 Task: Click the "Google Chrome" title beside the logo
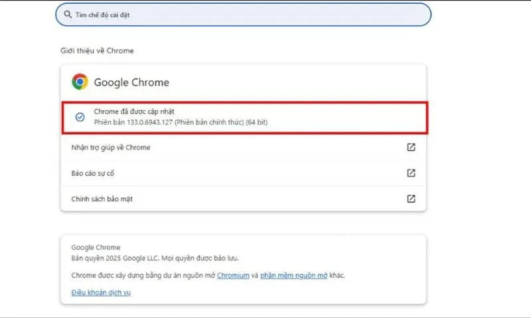pos(131,82)
